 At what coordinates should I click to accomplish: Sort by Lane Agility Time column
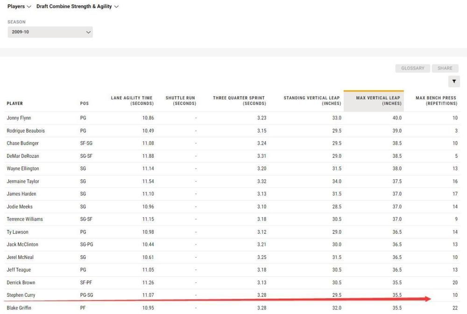pos(132,101)
